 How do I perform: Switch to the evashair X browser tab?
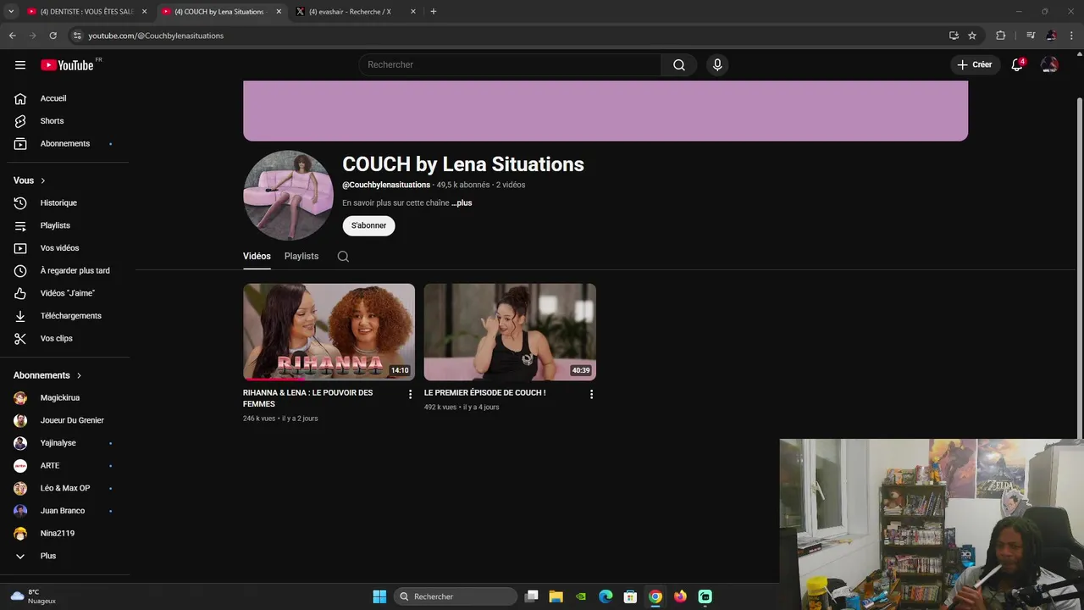tap(356, 12)
